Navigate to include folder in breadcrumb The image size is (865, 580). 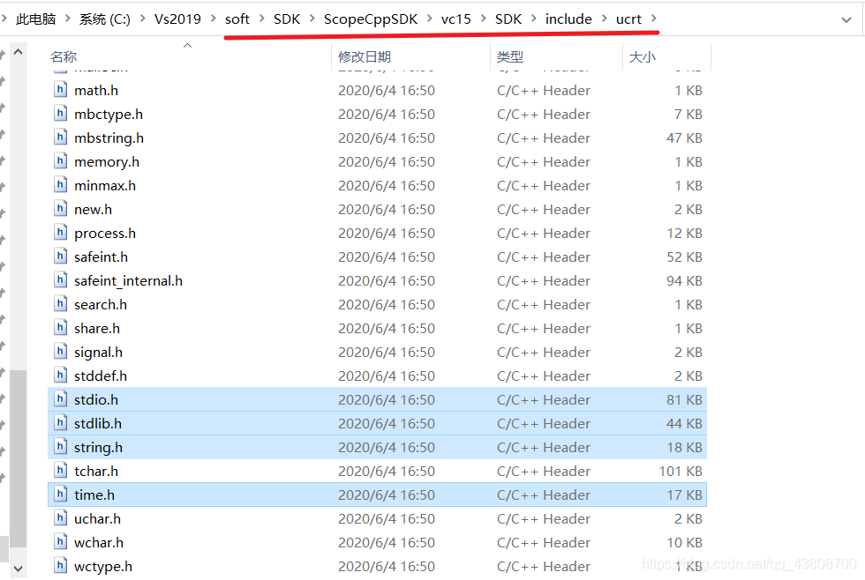568,19
